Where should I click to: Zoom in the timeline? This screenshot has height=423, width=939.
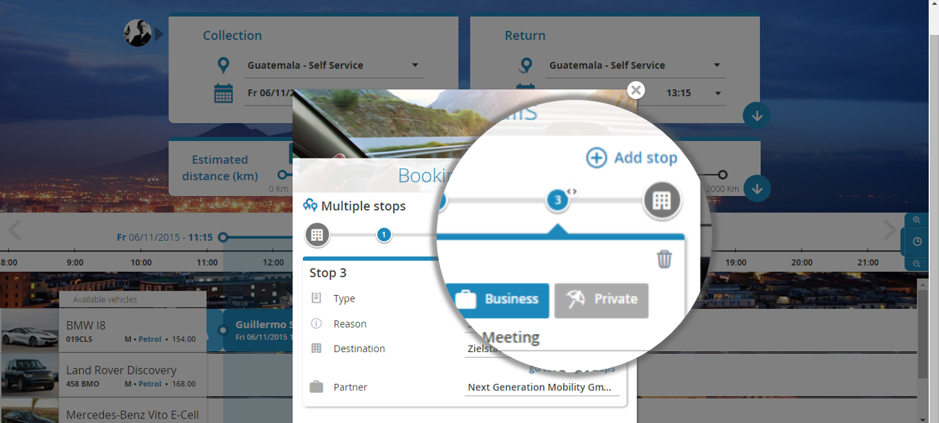point(917,220)
